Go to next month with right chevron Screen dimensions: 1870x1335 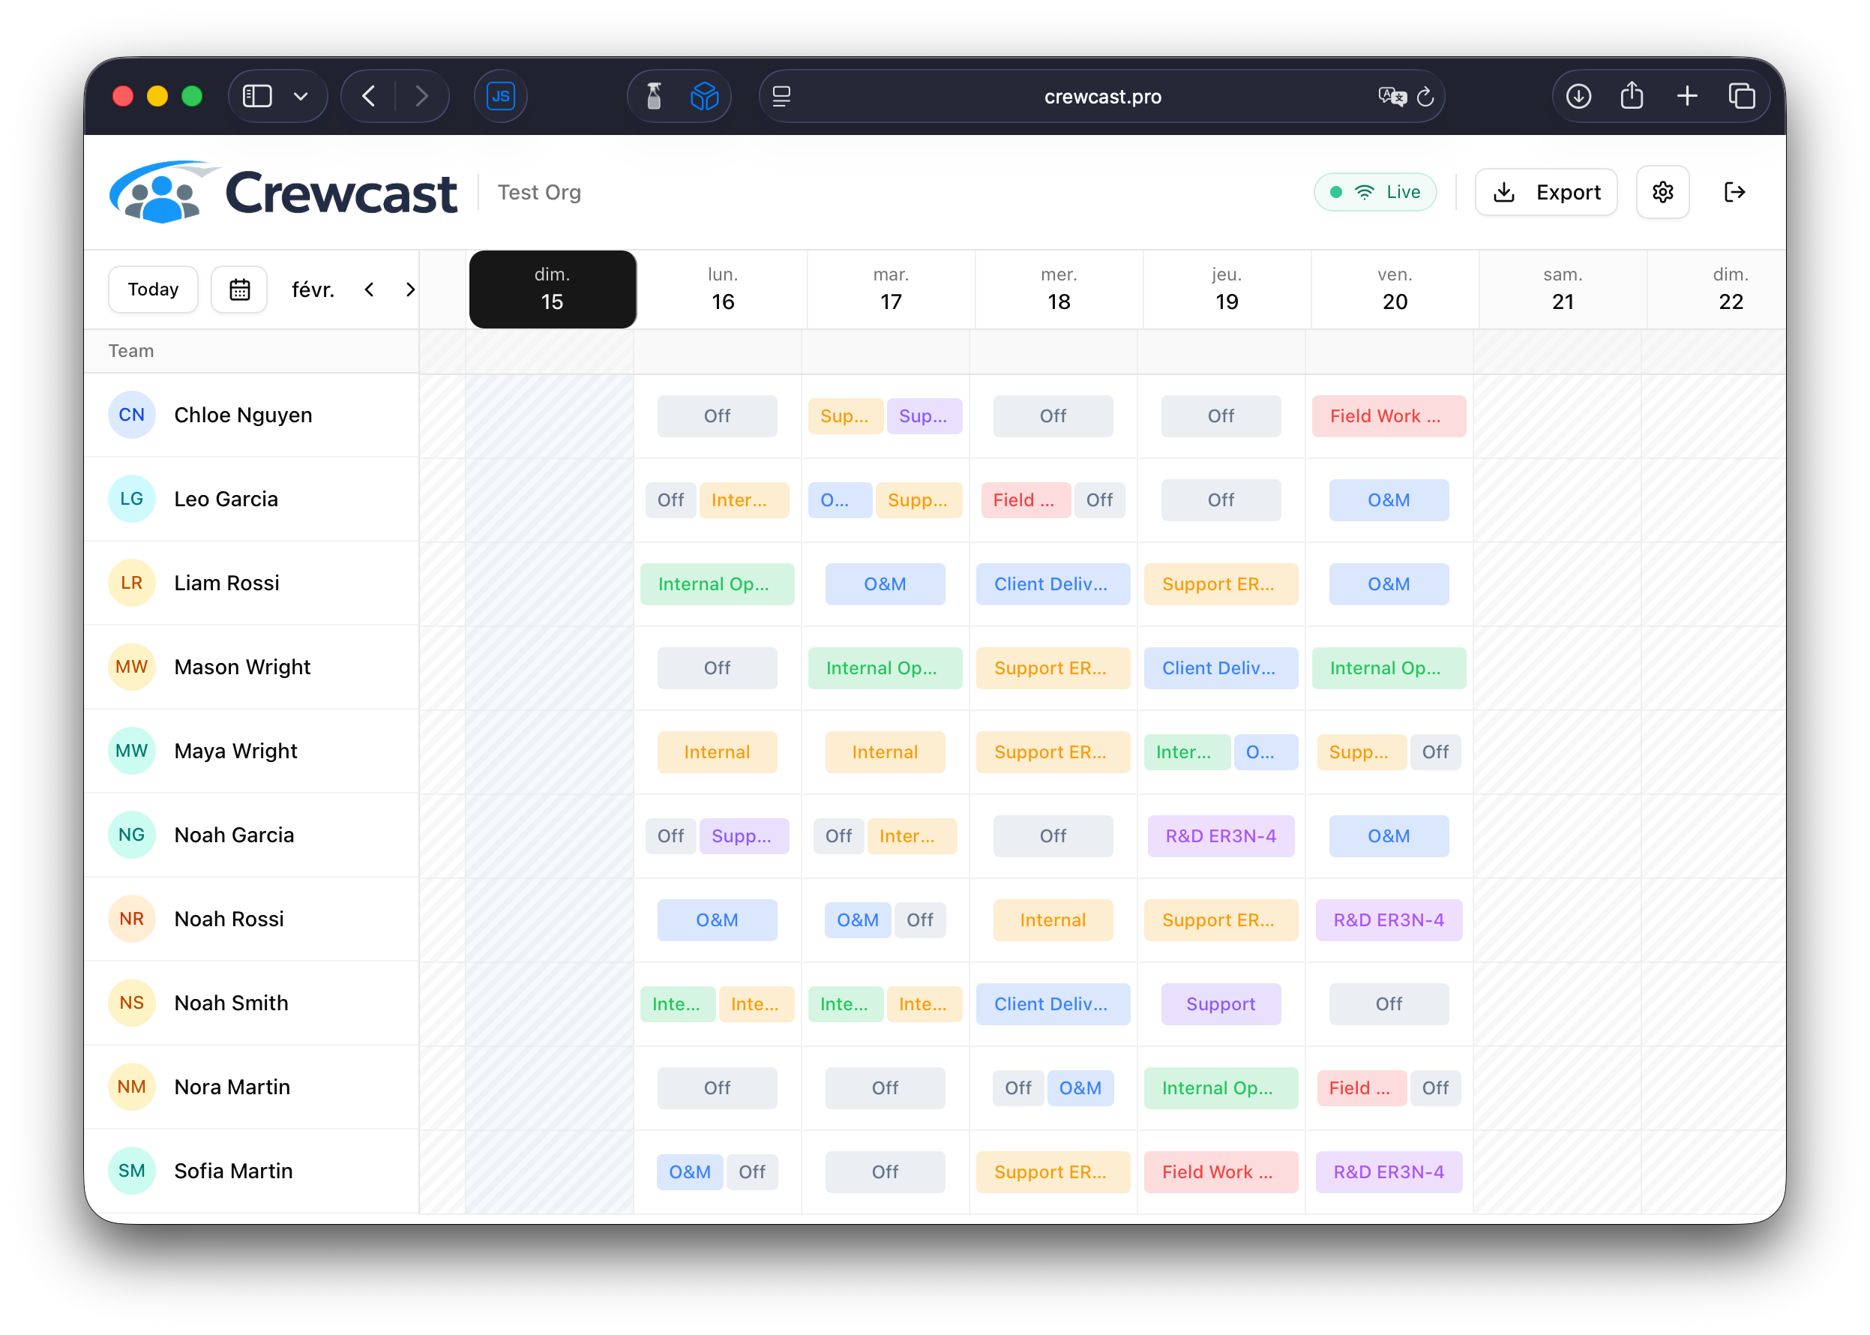click(x=410, y=289)
